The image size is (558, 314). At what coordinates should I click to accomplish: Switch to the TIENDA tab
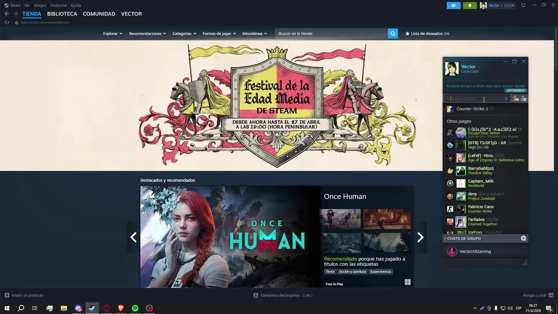[x=32, y=14]
